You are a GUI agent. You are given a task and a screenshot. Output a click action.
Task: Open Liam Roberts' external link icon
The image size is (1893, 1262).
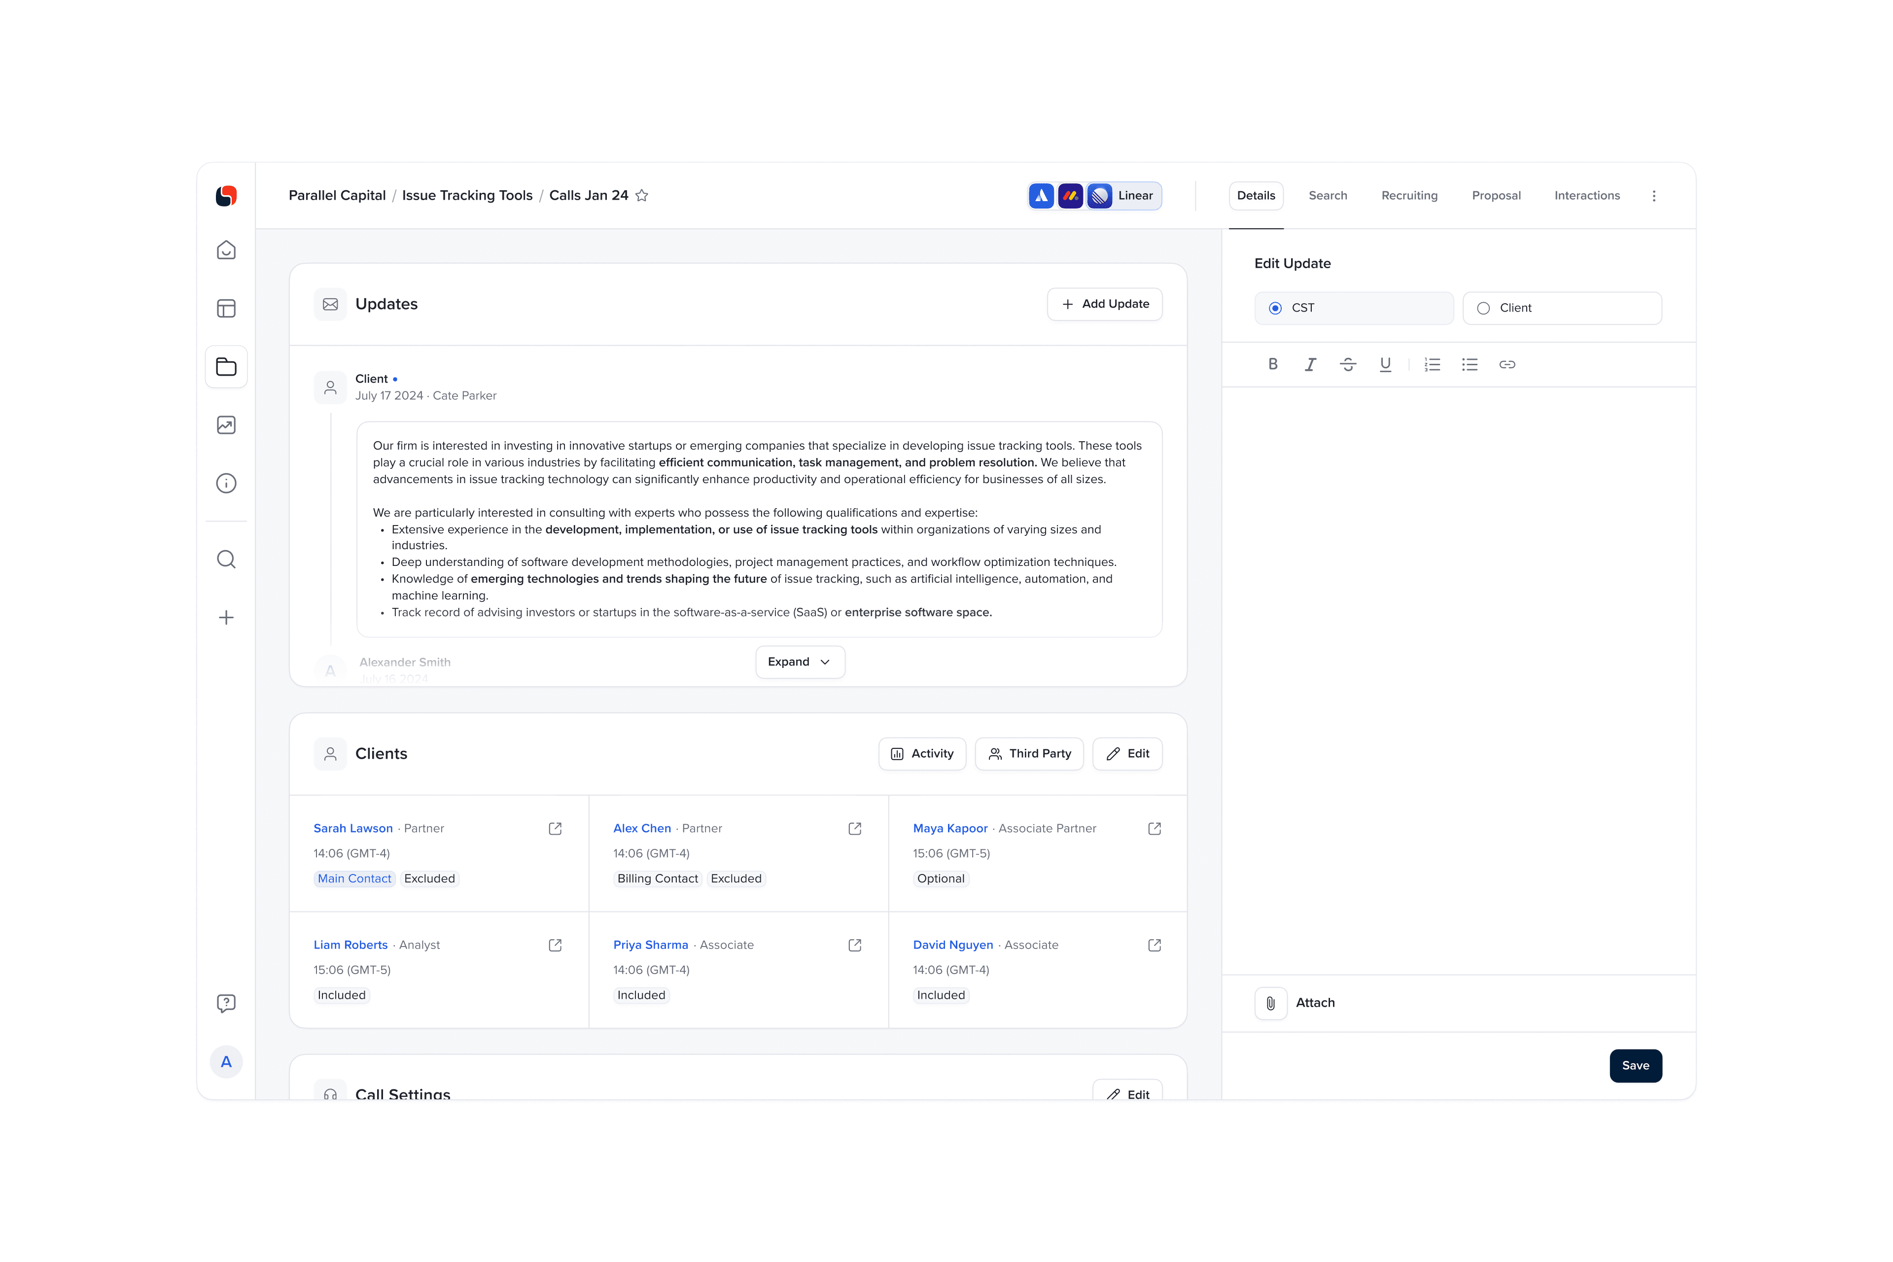point(556,945)
